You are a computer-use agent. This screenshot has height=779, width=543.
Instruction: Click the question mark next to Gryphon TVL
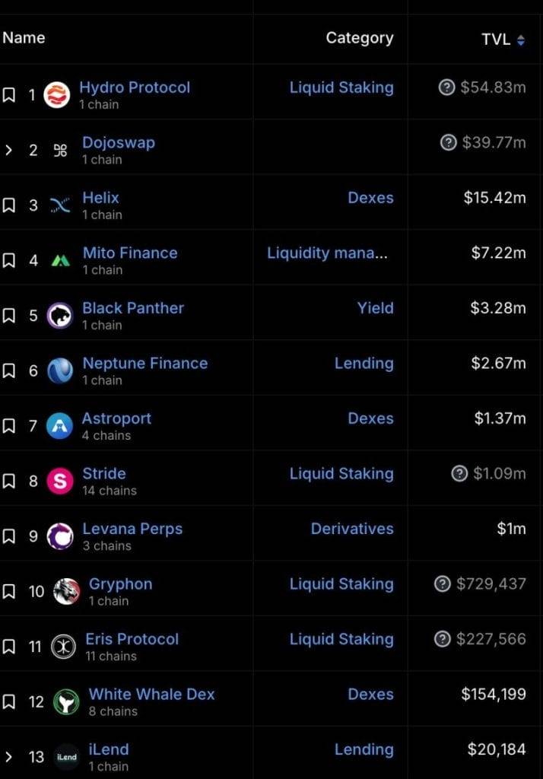[x=442, y=583]
